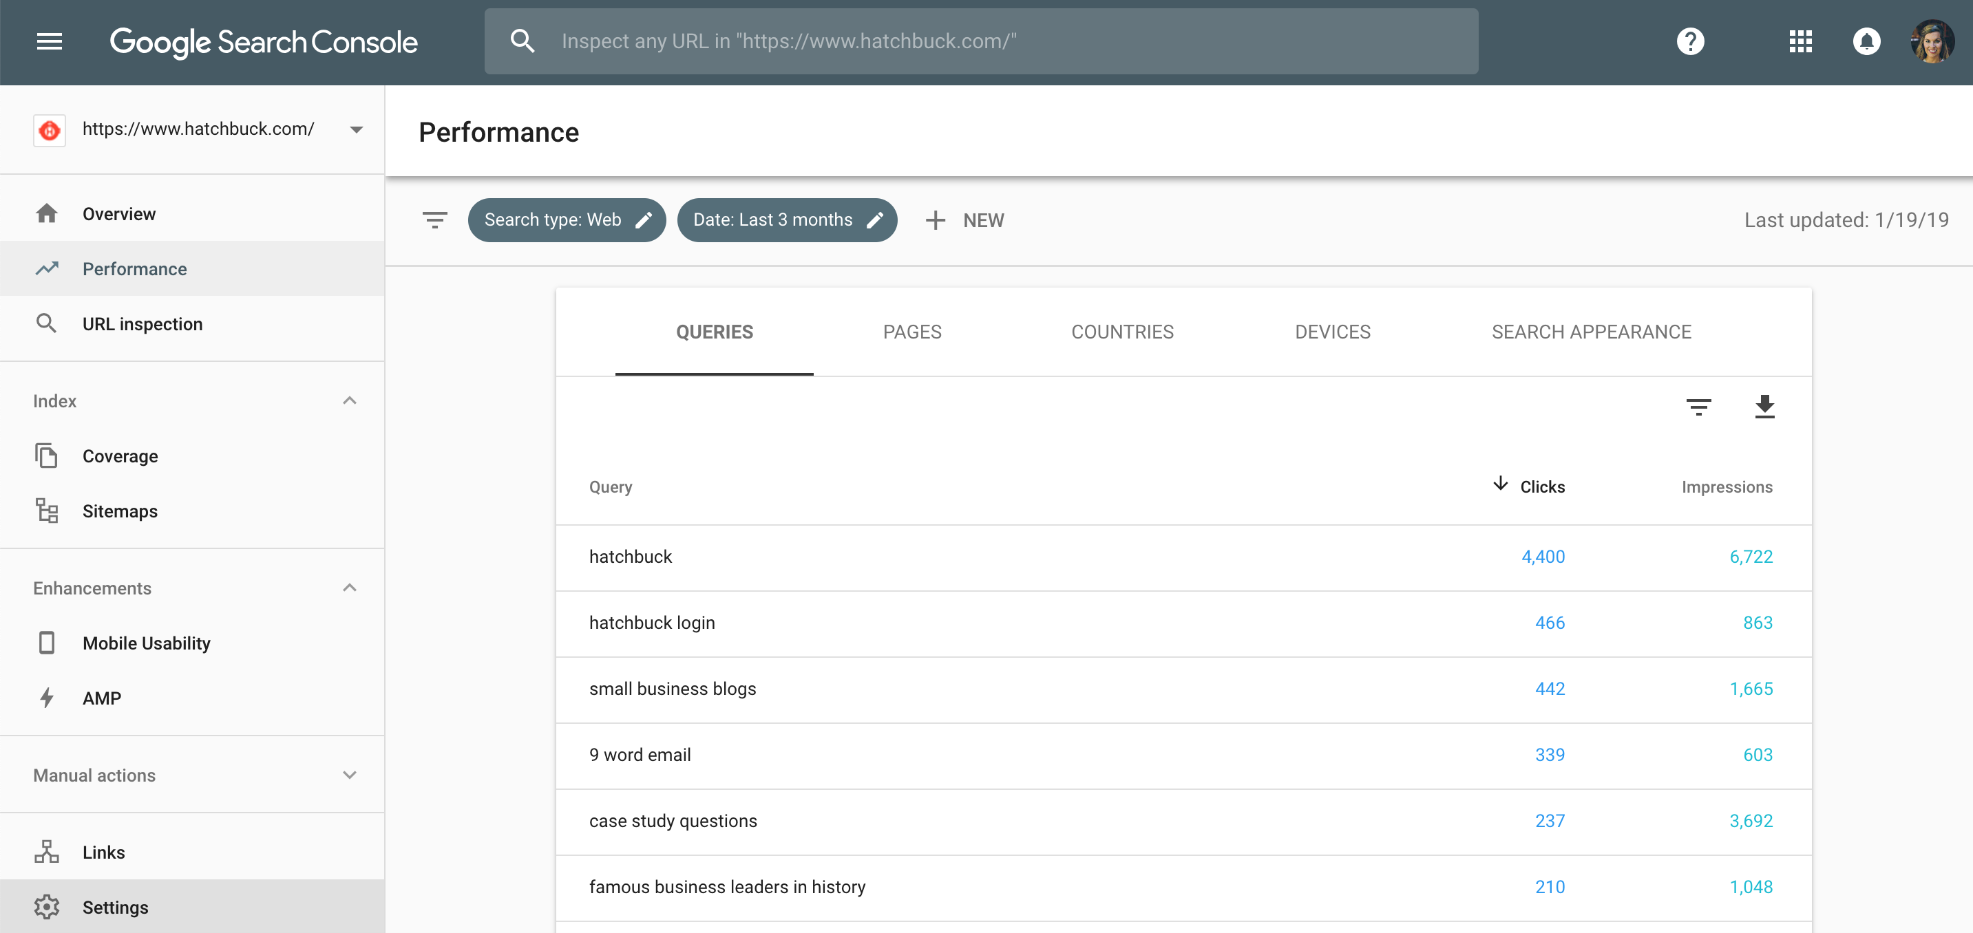Image resolution: width=1973 pixels, height=933 pixels.
Task: Edit pencil on Search type: Web chip
Action: point(644,220)
